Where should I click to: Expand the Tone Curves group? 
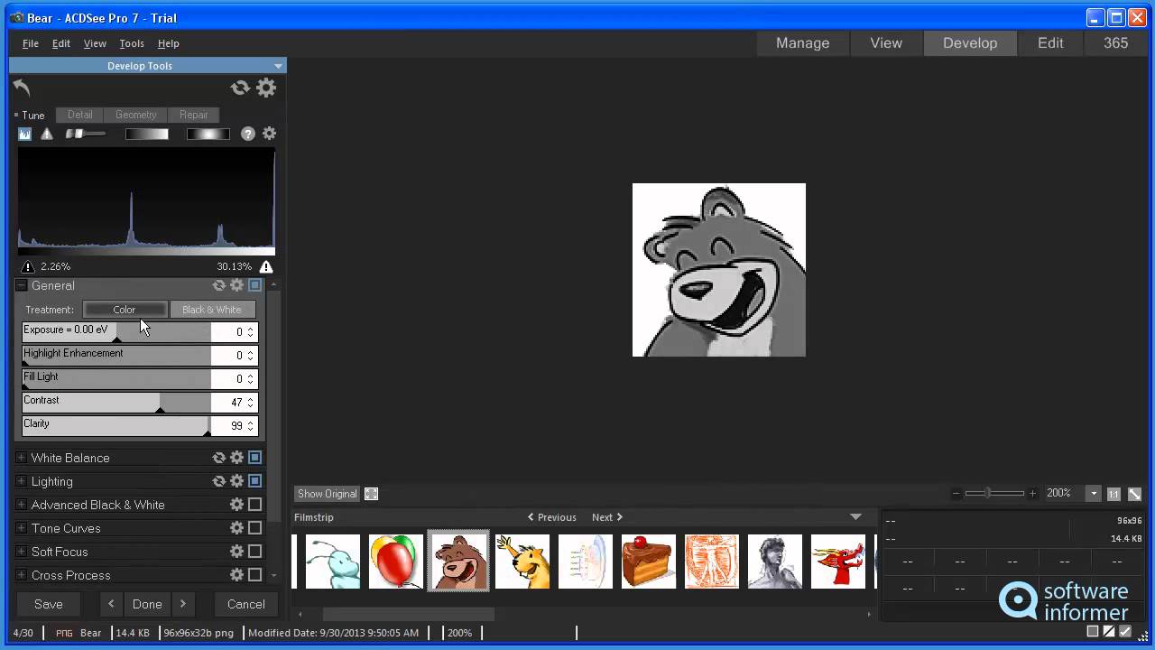pyautogui.click(x=22, y=528)
